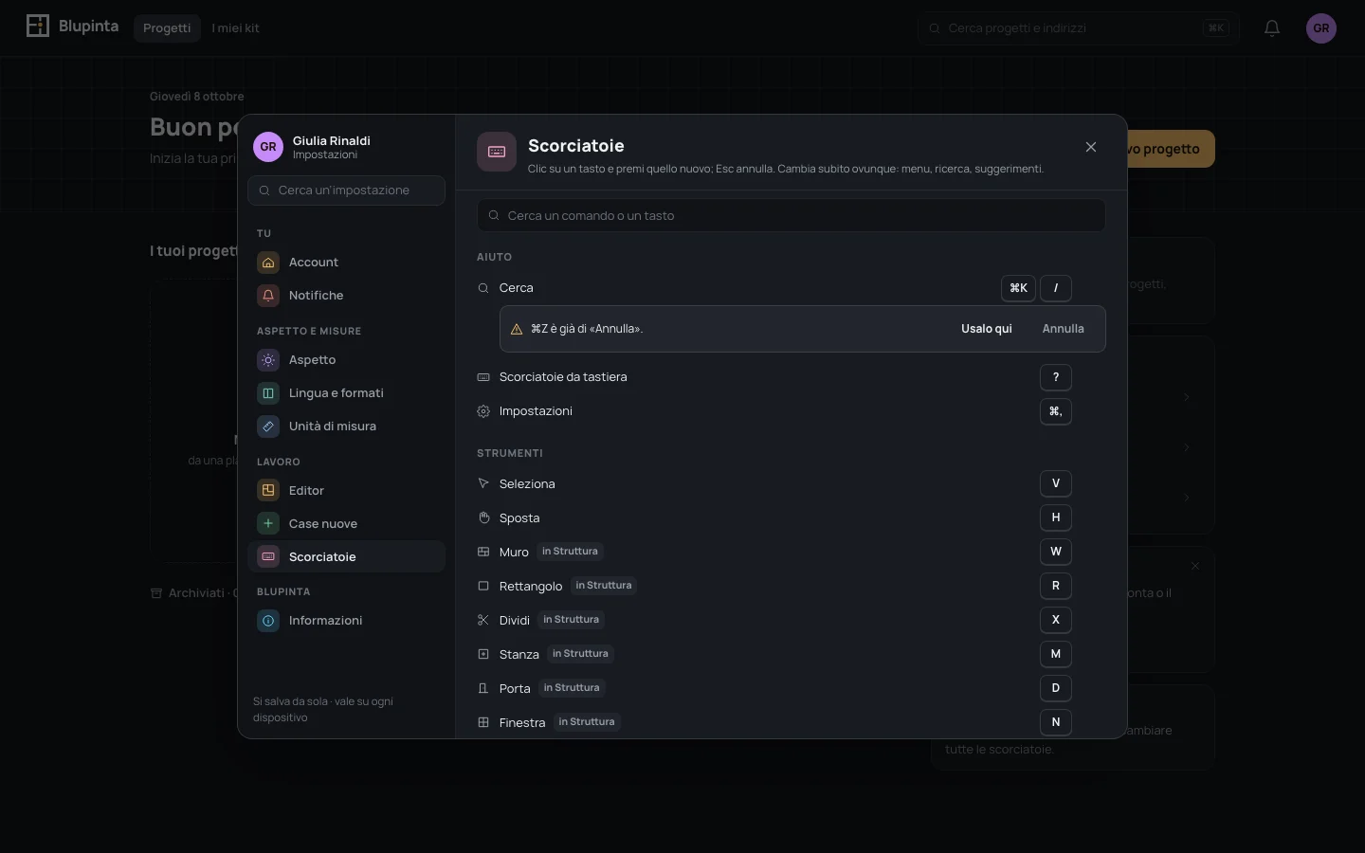Switch to the Progetti tab
Screen dimensions: 1365x853
click(x=167, y=28)
